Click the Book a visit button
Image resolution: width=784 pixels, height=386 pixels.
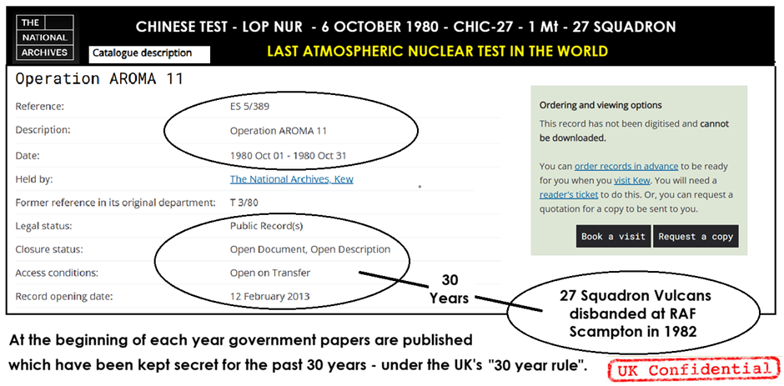614,237
